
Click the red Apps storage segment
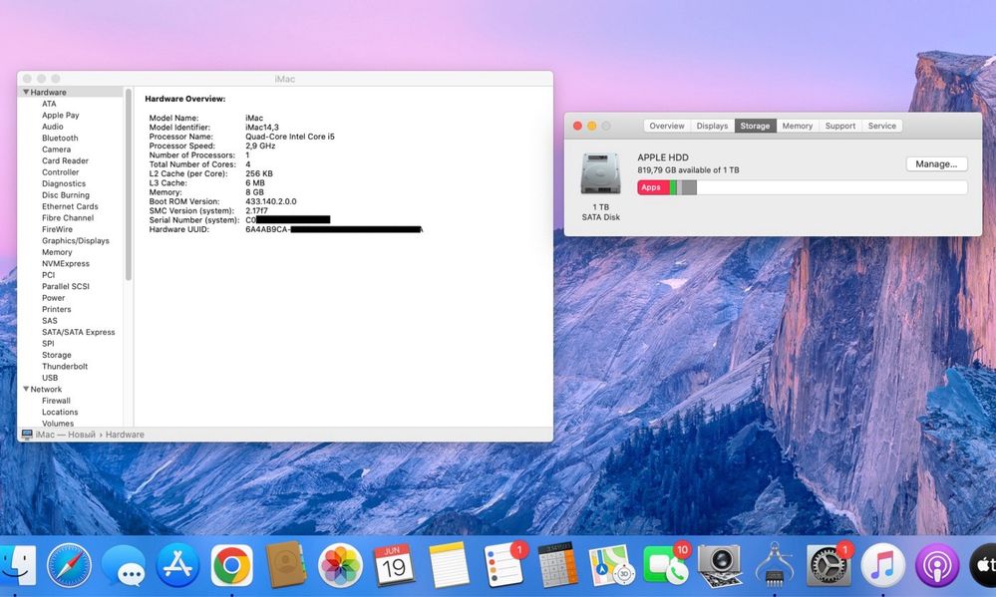[x=654, y=187]
